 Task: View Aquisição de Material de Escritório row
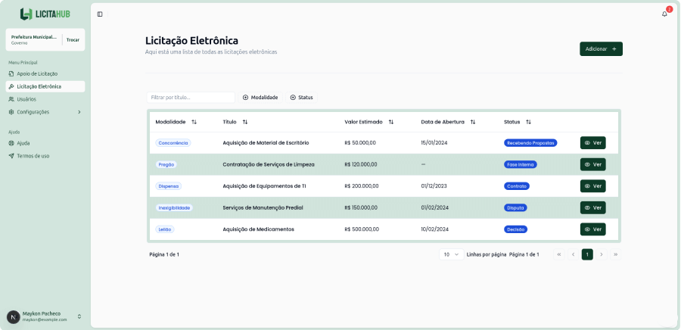(x=592, y=142)
